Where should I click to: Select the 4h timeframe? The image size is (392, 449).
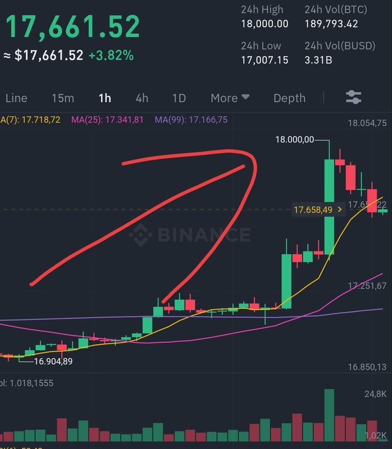pyautogui.click(x=142, y=98)
